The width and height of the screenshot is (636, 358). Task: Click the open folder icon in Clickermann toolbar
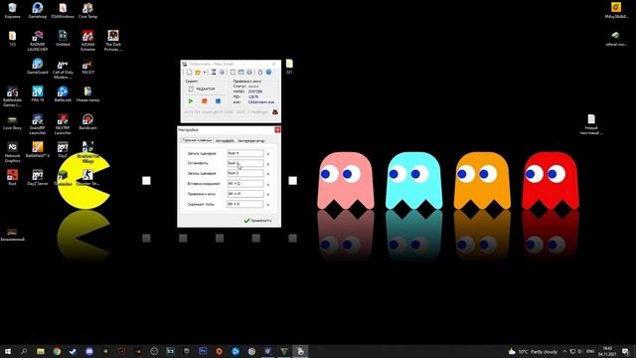(198, 73)
